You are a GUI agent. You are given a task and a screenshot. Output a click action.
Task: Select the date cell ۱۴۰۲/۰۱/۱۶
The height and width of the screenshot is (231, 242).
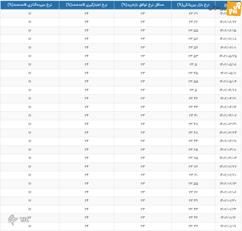pyautogui.click(x=228, y=217)
